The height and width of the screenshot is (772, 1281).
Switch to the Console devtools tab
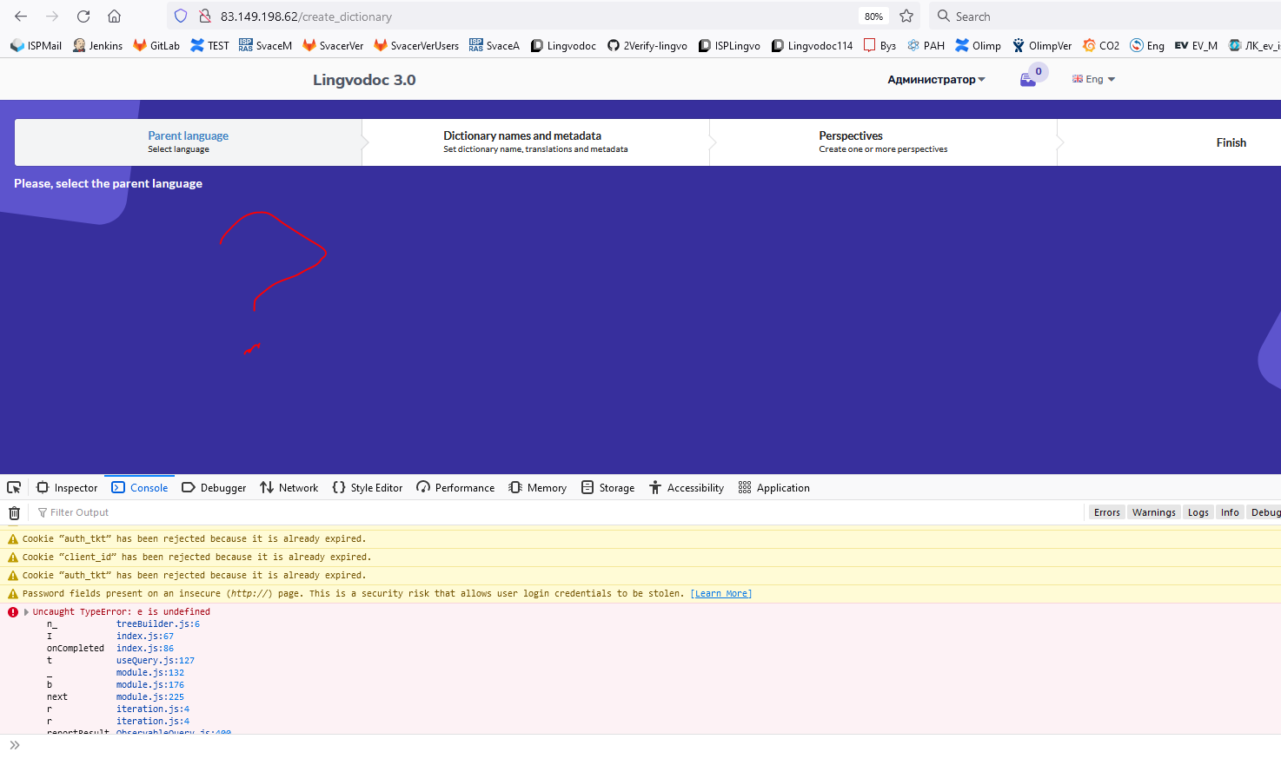tap(140, 488)
